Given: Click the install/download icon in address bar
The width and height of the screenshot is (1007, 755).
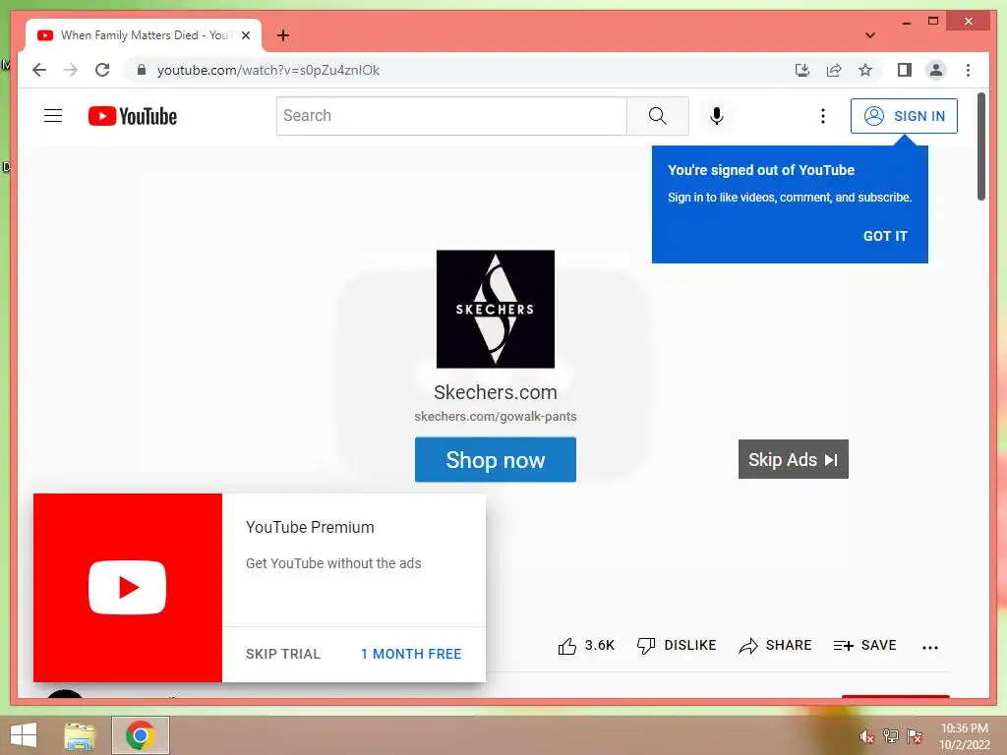Looking at the screenshot, I should [802, 70].
